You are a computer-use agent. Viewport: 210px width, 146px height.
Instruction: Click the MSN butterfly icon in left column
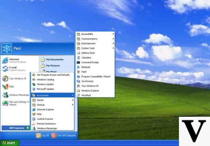(x=5, y=87)
